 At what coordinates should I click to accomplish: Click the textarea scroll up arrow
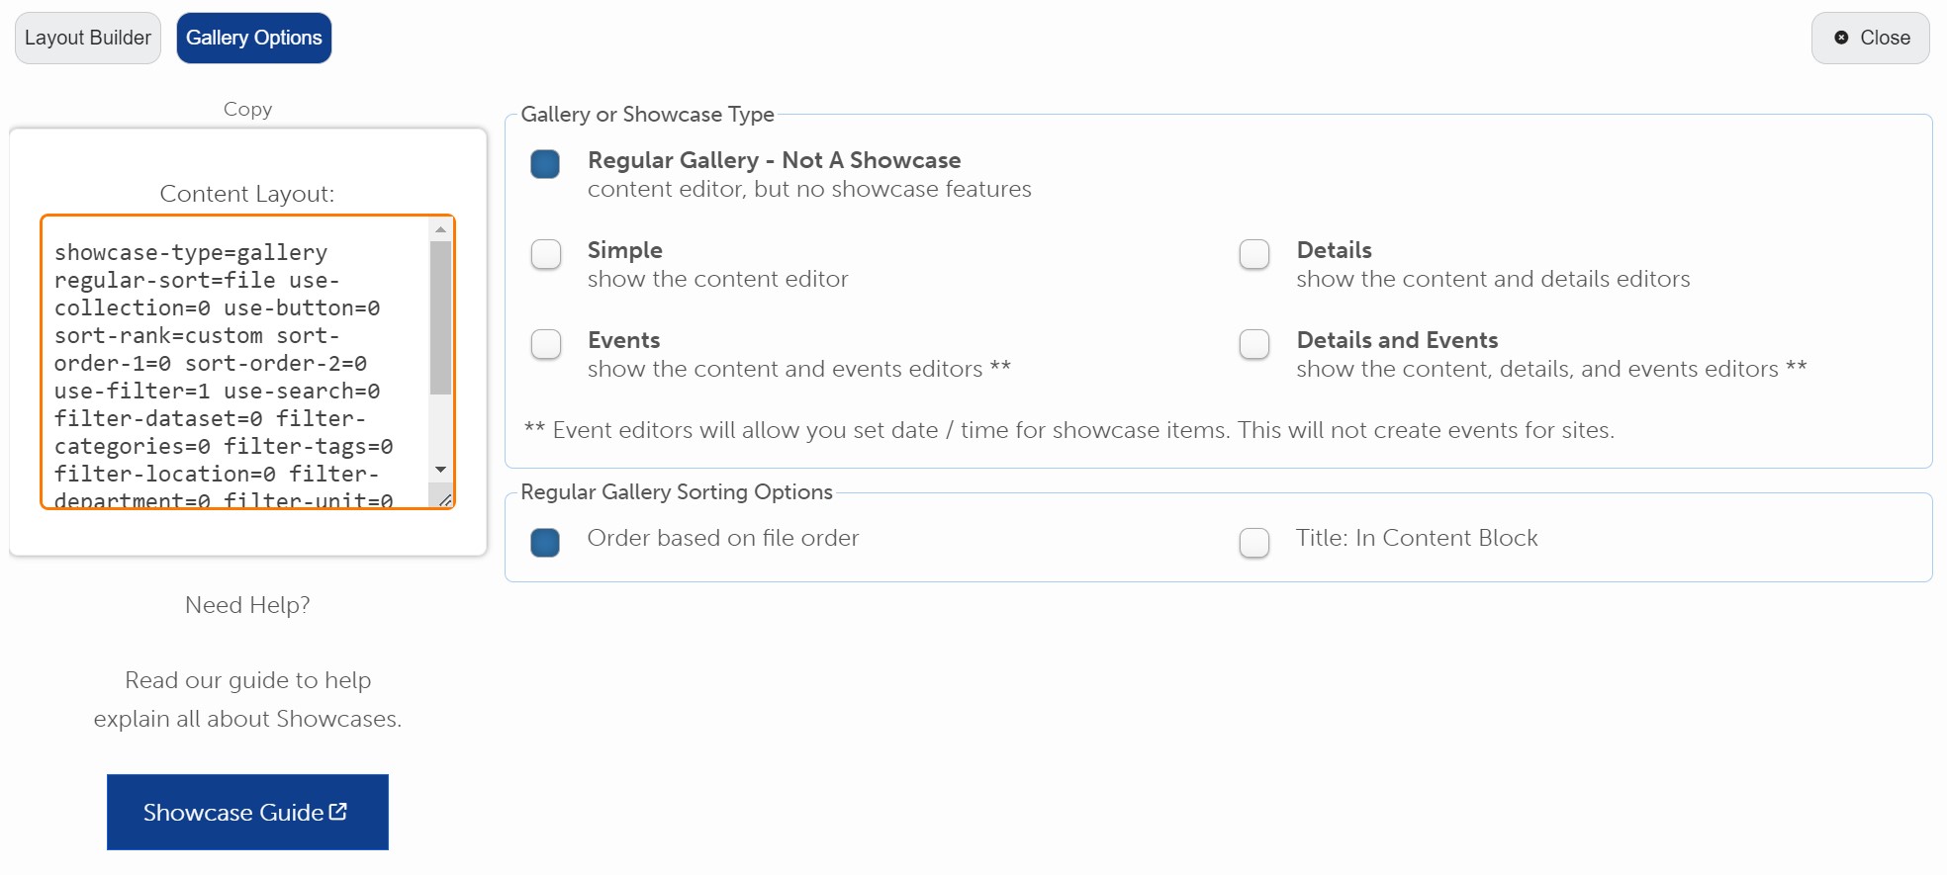(x=441, y=229)
